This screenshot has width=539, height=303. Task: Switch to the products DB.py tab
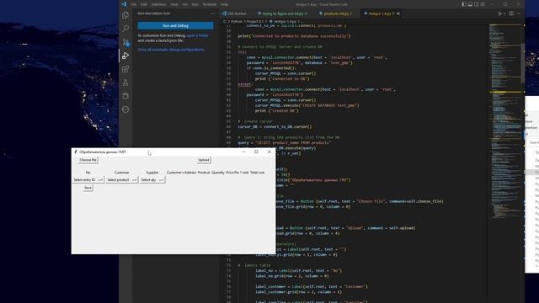pyautogui.click(x=335, y=13)
